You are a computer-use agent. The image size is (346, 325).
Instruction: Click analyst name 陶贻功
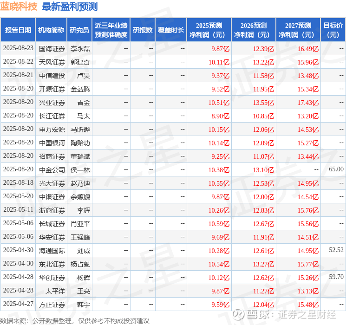click(x=80, y=143)
